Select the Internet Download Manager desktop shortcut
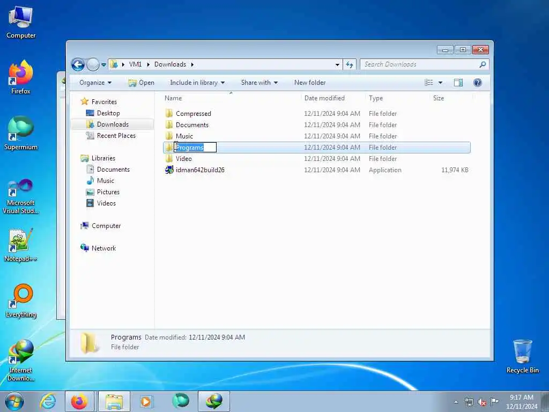 (21, 360)
